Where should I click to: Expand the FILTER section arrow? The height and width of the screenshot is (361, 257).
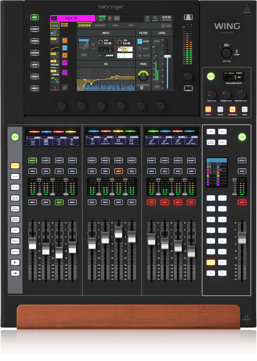150,33
